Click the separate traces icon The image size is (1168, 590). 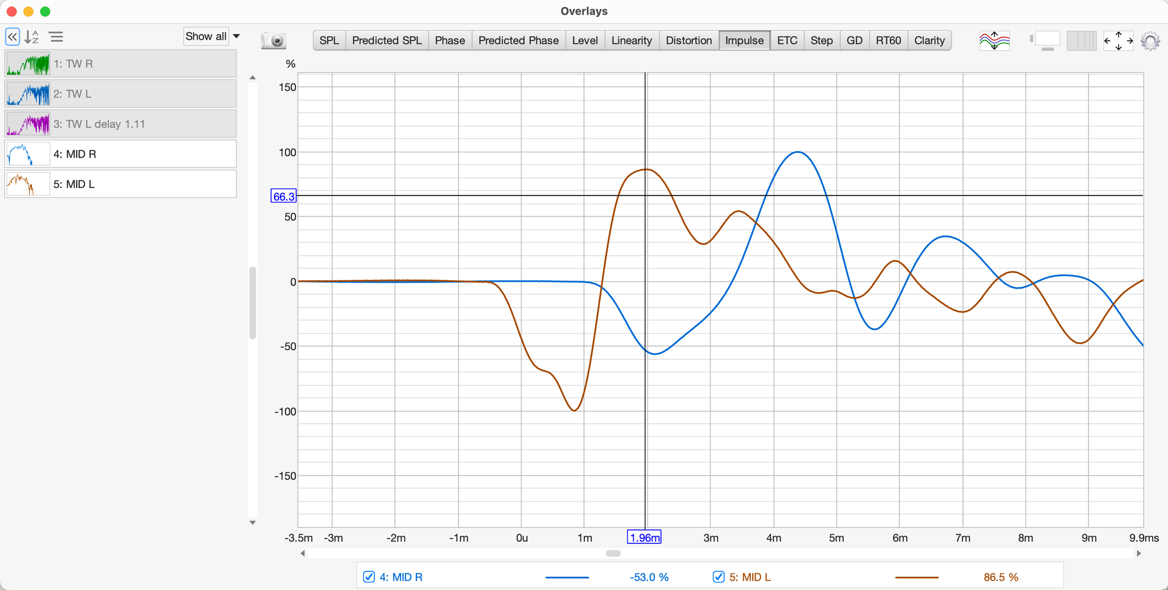coord(994,40)
